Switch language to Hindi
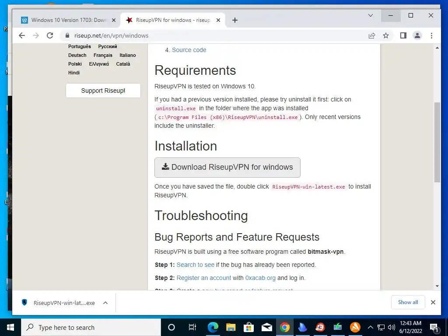The width and height of the screenshot is (448, 336). point(73,73)
